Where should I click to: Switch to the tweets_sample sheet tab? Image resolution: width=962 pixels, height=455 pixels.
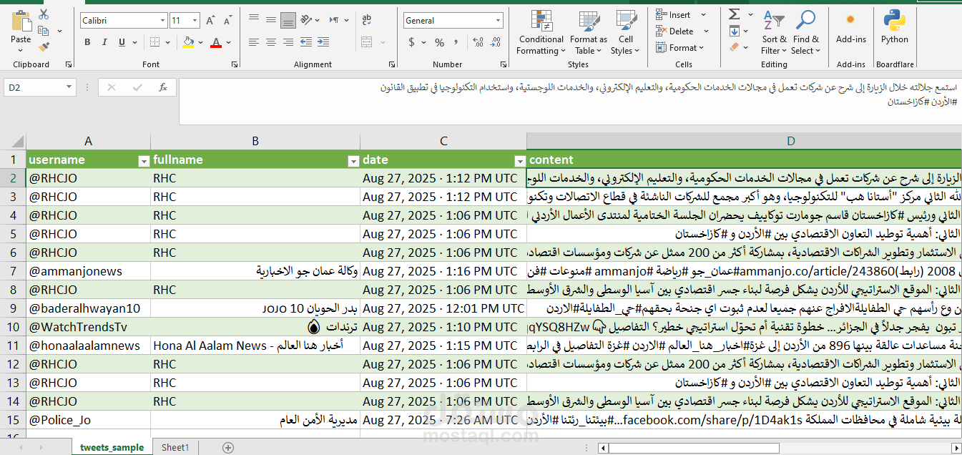click(112, 448)
